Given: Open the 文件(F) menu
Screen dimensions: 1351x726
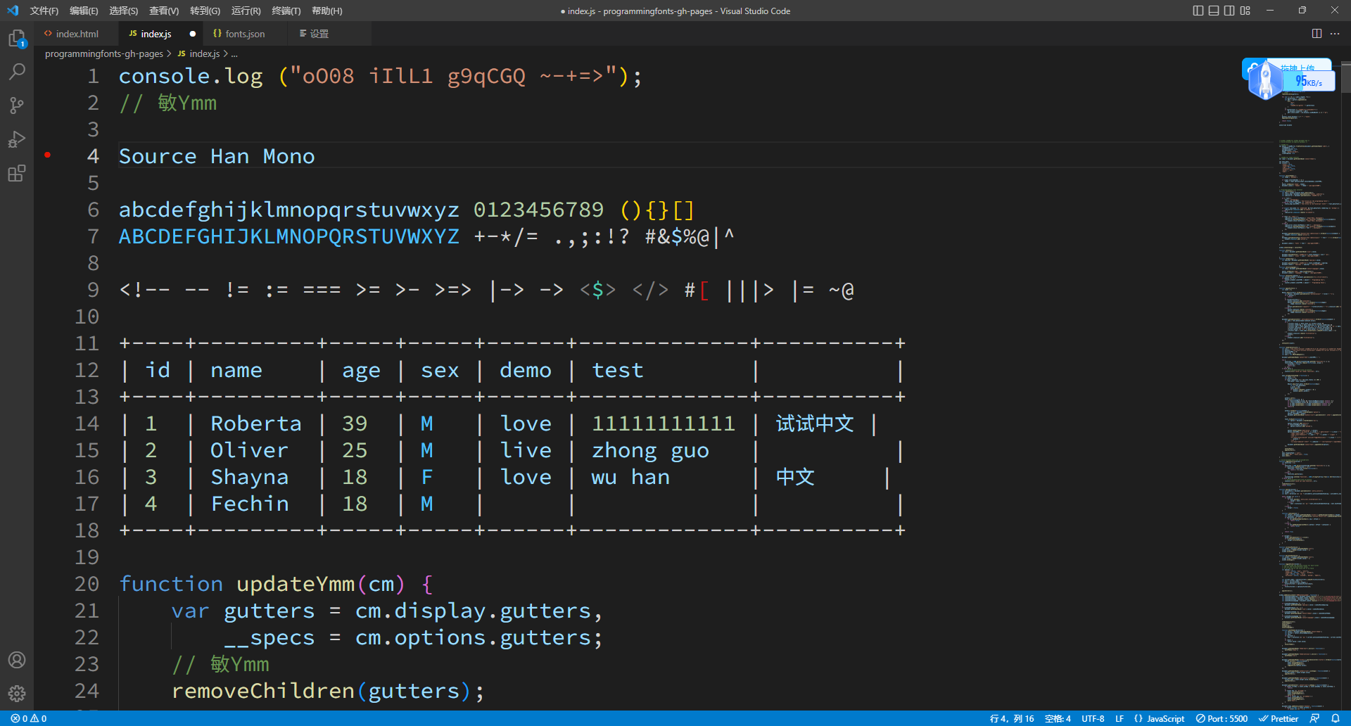Looking at the screenshot, I should (44, 11).
